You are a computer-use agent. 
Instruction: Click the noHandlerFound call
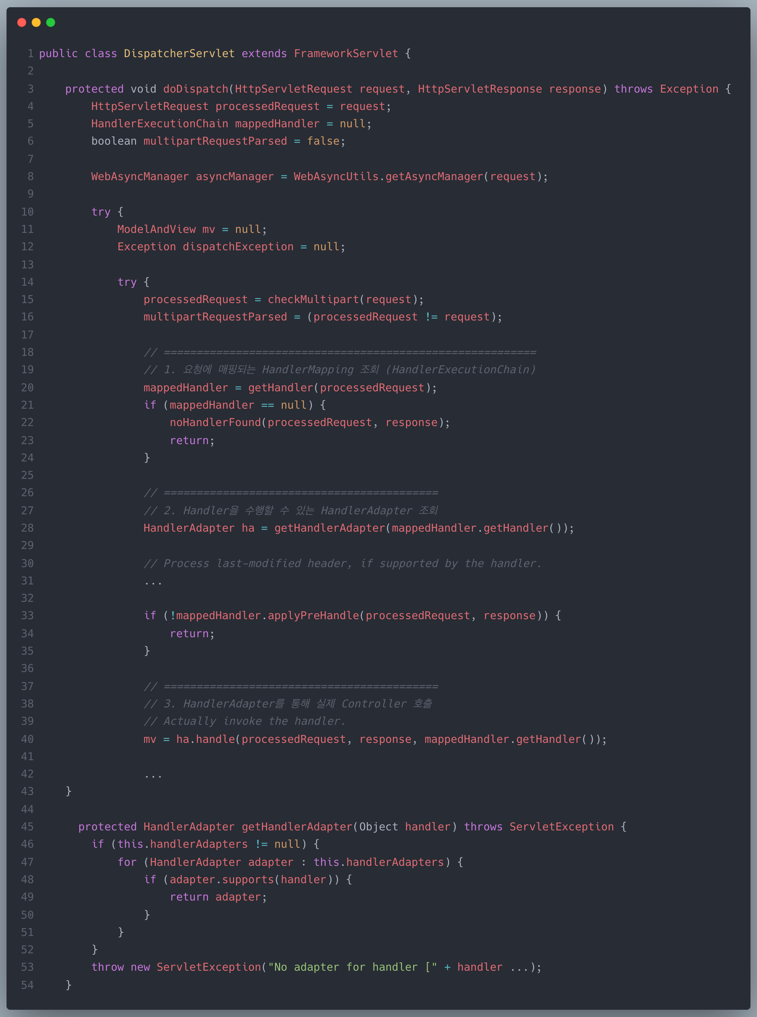point(215,422)
